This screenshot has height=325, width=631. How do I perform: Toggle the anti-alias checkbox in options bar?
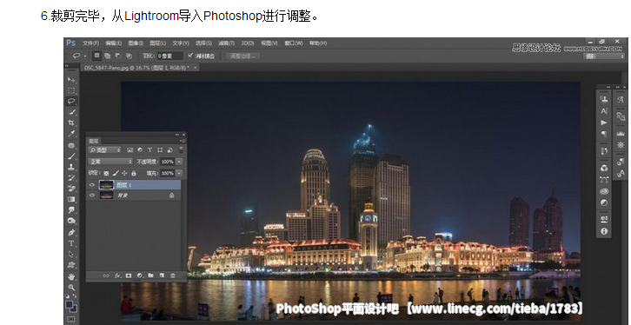tap(190, 56)
